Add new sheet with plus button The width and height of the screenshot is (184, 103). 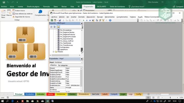tap(148, 94)
